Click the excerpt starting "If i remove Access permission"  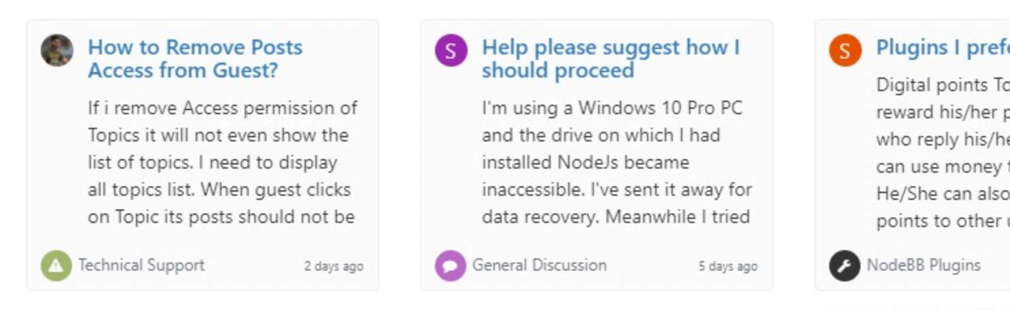pos(222,162)
